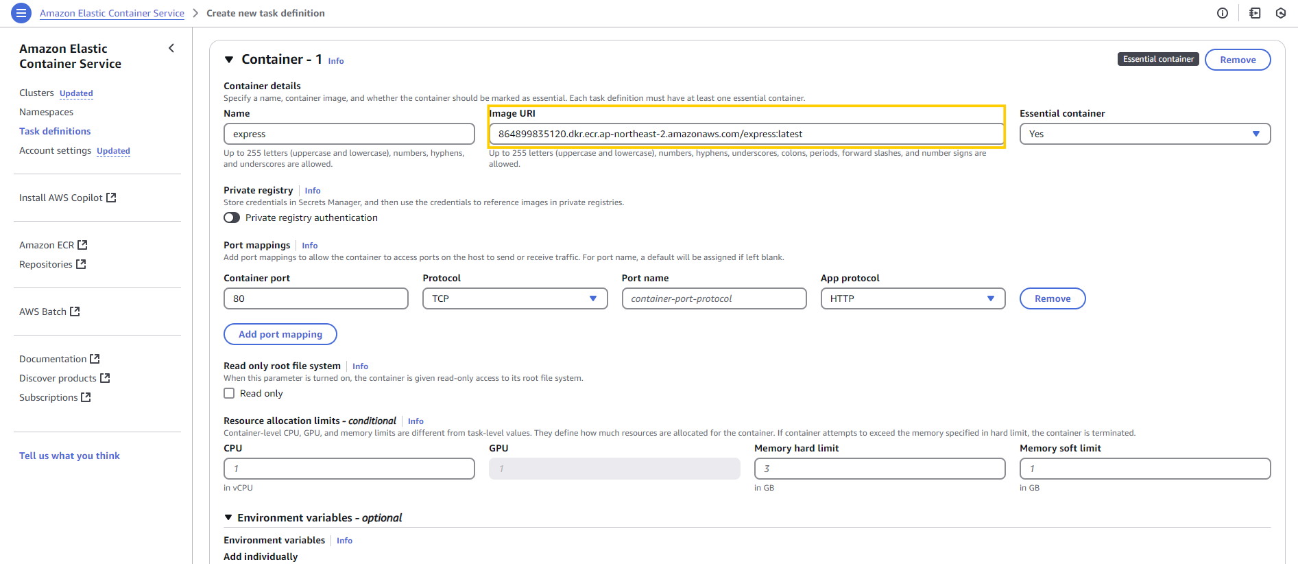Open the Essential container dropdown
This screenshot has width=1298, height=564.
1144,134
